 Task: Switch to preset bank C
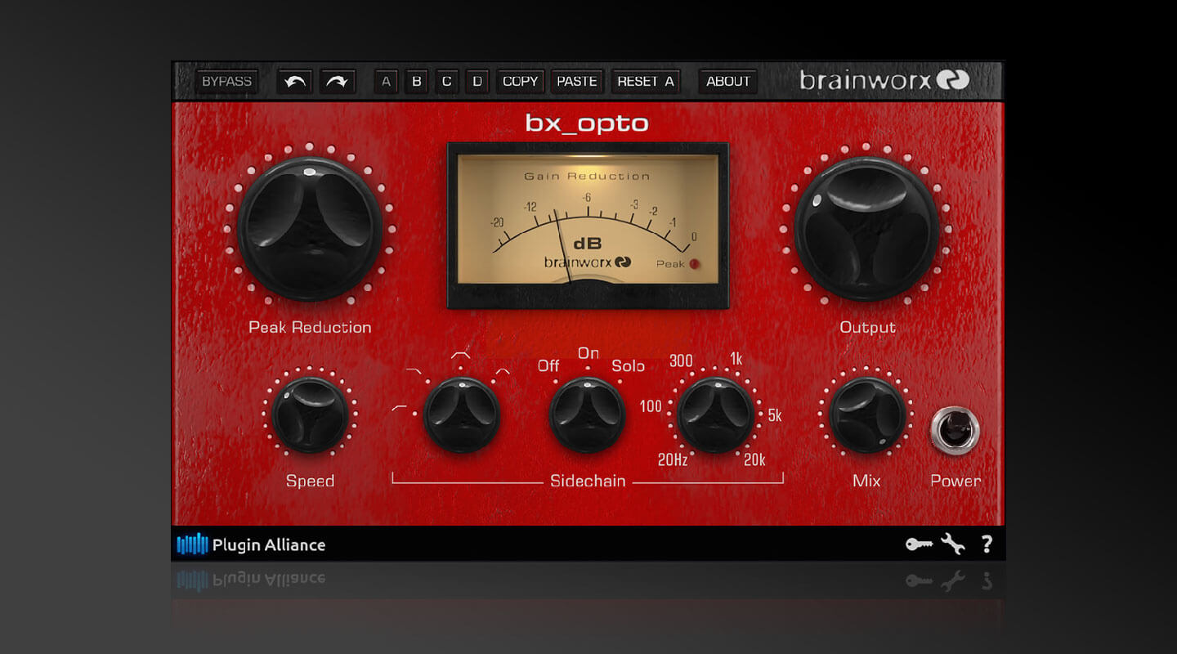click(446, 82)
